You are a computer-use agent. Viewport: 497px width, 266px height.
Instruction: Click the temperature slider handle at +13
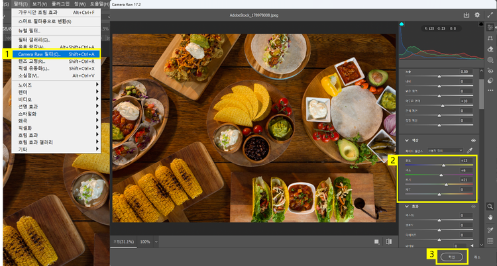tap(444, 165)
